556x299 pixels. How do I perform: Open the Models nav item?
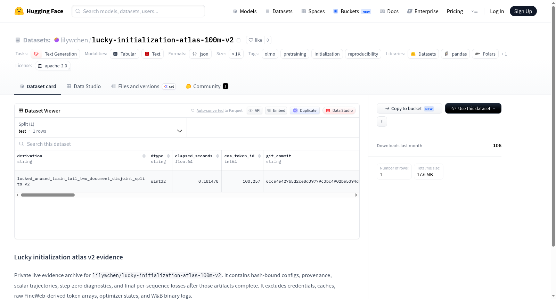click(245, 11)
